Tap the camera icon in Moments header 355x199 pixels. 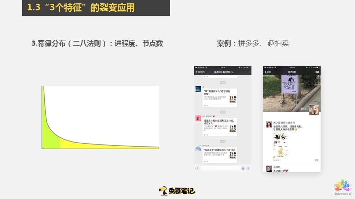[317, 72]
